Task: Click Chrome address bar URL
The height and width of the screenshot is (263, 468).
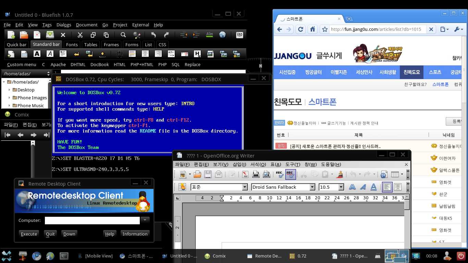Action: tap(376, 29)
